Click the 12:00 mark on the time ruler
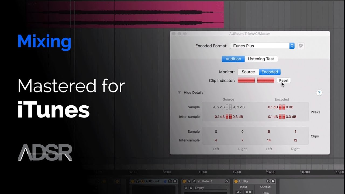The height and width of the screenshot is (194, 345). (x=237, y=172)
